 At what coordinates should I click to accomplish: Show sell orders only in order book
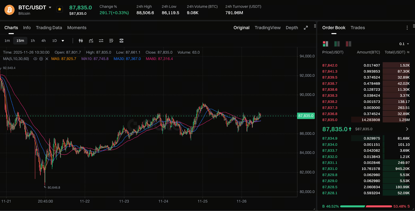pos(348,44)
